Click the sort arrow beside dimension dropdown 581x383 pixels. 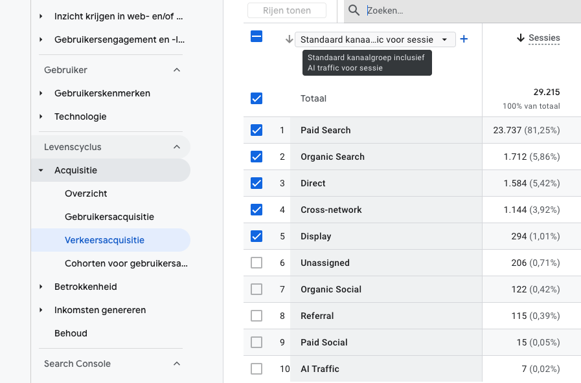pyautogui.click(x=289, y=39)
